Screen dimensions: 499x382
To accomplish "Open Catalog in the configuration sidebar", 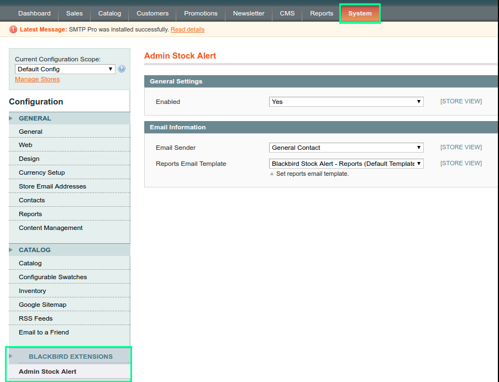I will [x=70, y=263].
